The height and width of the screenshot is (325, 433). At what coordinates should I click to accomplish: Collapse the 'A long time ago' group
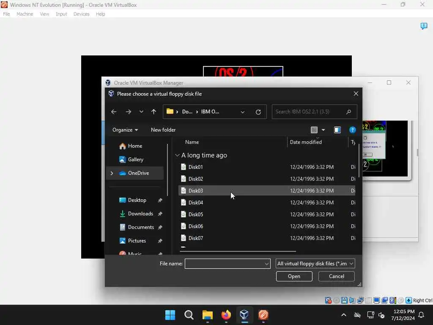(177, 155)
